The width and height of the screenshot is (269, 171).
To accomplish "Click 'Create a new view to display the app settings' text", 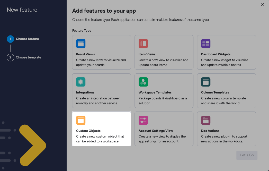I will click(162, 139).
